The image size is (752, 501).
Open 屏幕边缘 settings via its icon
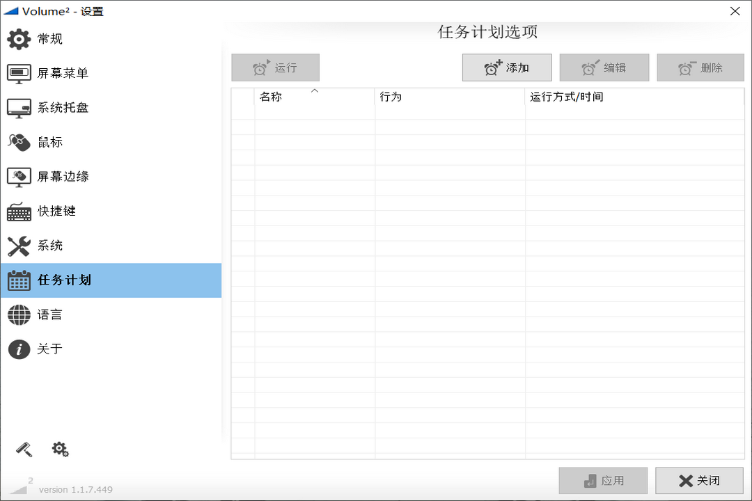tap(17, 177)
